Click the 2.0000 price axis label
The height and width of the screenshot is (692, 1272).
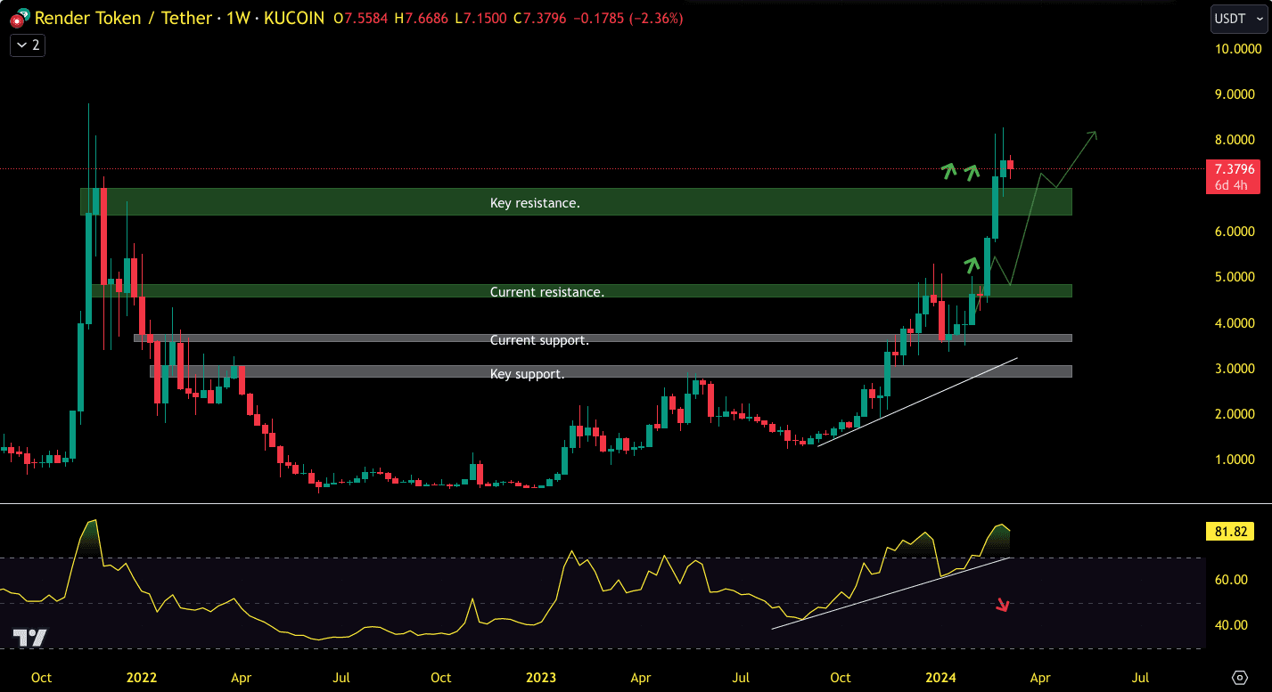pyautogui.click(x=1234, y=414)
